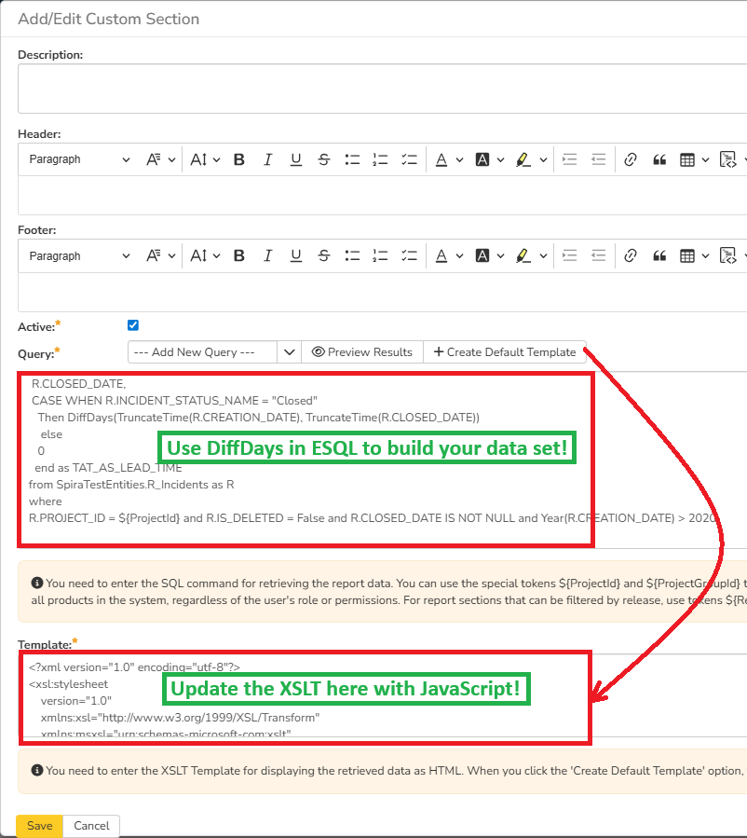Apply italic formatting in the Header editor
The image size is (747, 838).
267,158
